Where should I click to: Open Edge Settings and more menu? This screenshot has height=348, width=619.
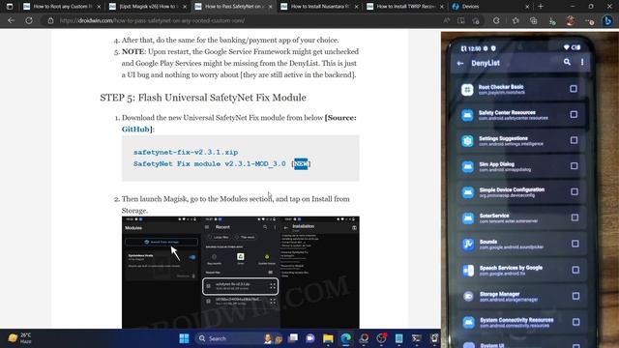[589, 21]
